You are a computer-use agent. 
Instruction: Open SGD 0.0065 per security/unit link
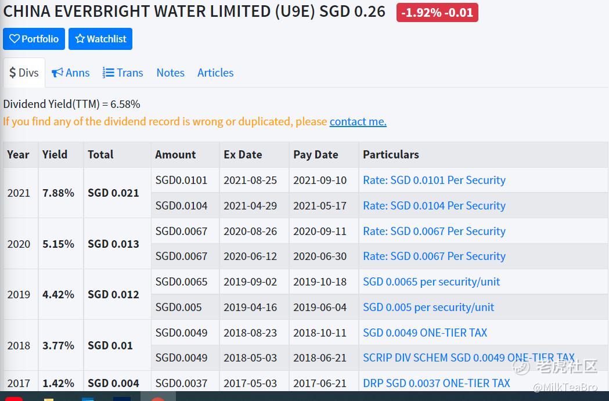coord(431,281)
